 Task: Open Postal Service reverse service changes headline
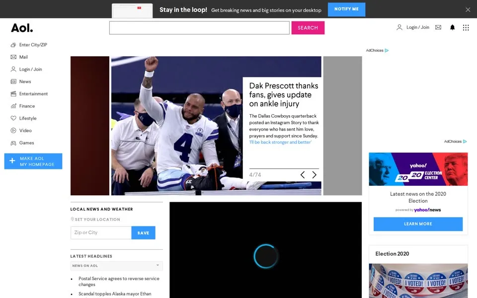point(119,281)
